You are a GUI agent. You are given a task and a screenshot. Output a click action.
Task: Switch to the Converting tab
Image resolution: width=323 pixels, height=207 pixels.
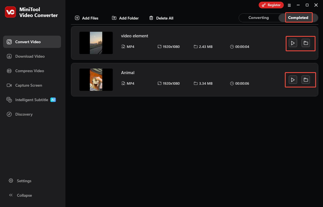[258, 18]
